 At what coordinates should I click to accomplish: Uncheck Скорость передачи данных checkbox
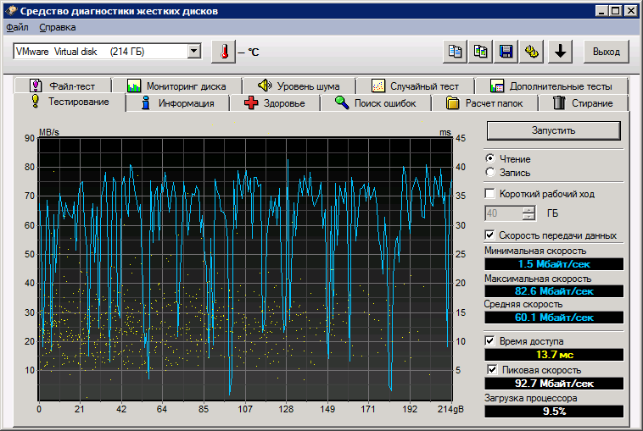[490, 235]
